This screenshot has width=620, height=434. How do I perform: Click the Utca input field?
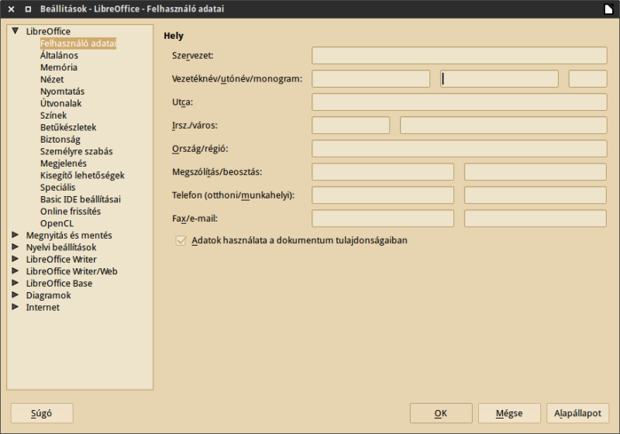pyautogui.click(x=459, y=102)
